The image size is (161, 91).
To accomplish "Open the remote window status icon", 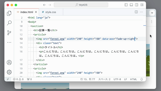I will coord(8,79).
